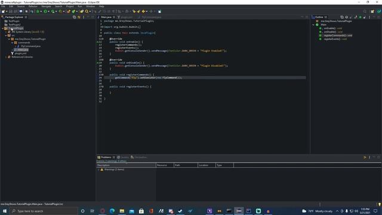Click the lightbulb tip status bar icon
This screenshot has height=215, width=382.
(x=380, y=204)
